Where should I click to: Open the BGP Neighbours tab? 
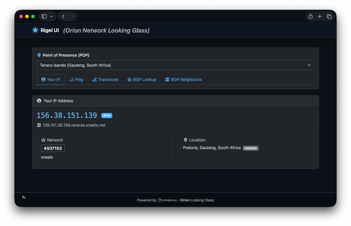183,80
